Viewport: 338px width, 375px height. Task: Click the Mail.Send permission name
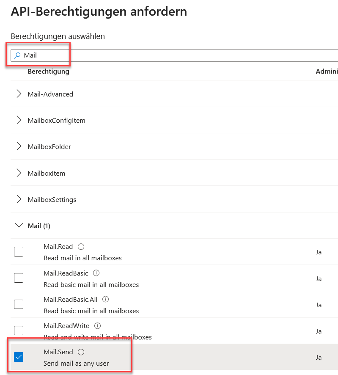58,352
